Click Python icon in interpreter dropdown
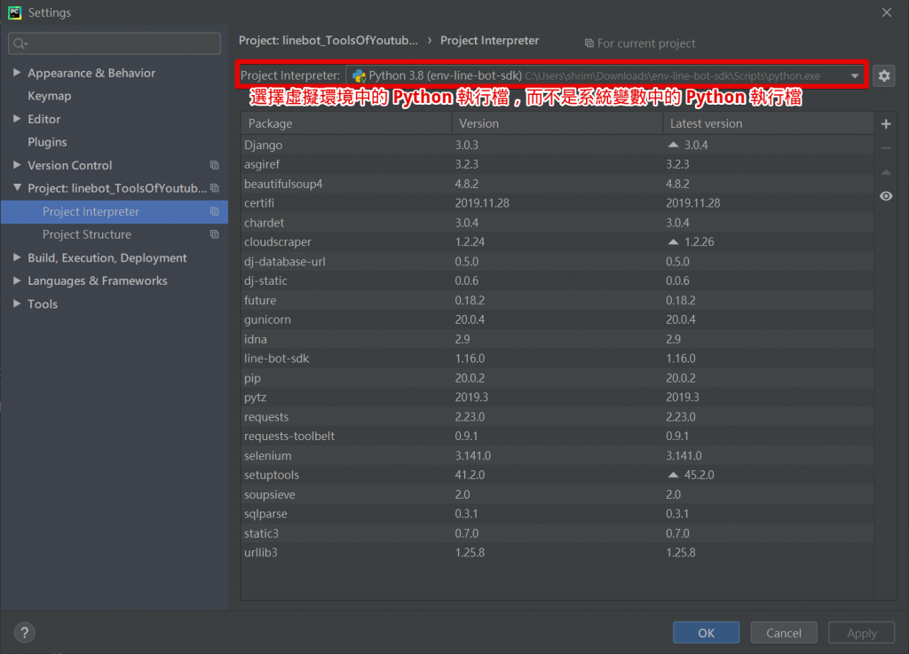 (x=359, y=76)
